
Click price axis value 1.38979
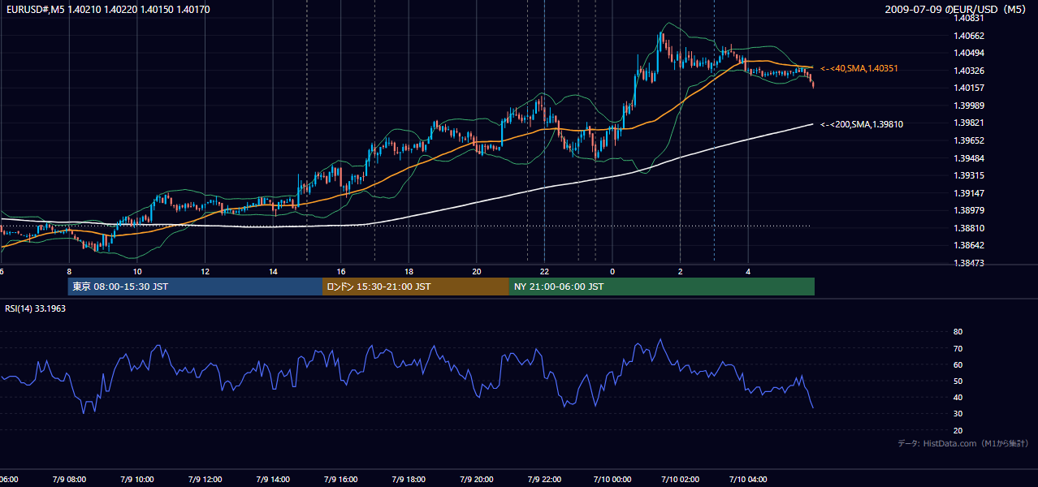coord(968,210)
